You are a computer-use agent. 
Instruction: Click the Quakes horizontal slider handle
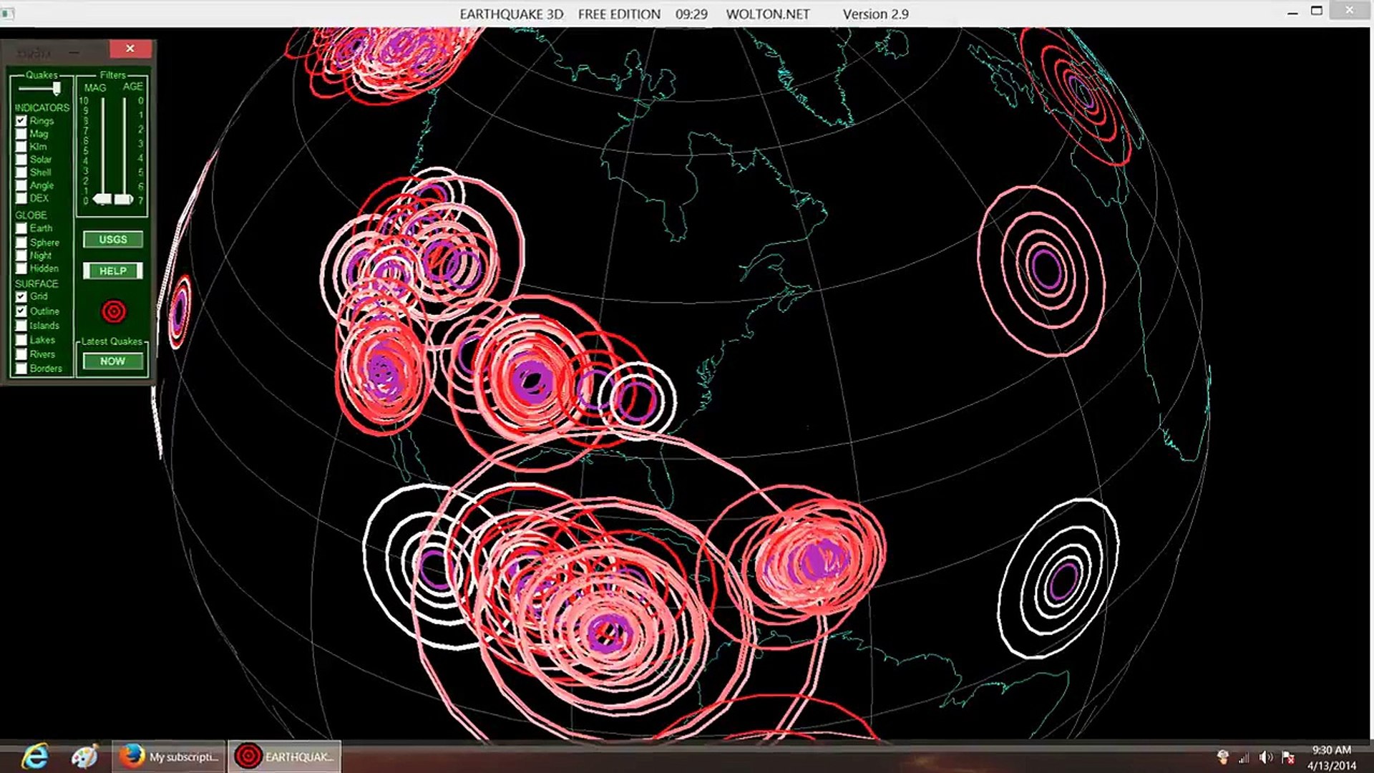coord(57,88)
